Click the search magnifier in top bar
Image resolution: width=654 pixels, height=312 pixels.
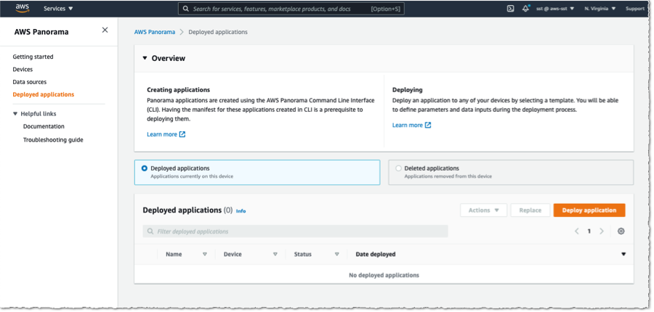[185, 9]
